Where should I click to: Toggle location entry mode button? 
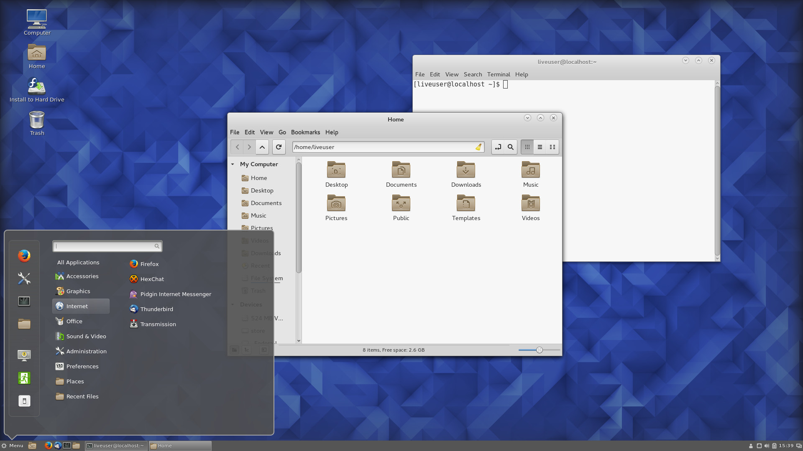click(498, 147)
